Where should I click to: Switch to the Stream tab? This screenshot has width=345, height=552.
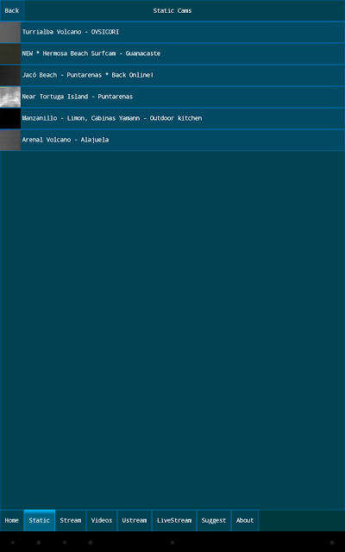coord(71,520)
